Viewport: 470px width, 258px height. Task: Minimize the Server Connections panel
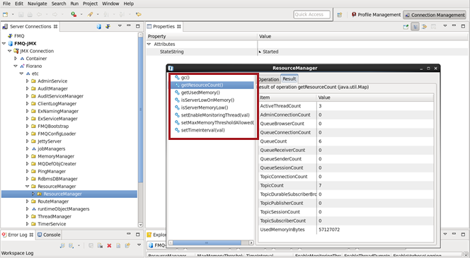(129, 25)
